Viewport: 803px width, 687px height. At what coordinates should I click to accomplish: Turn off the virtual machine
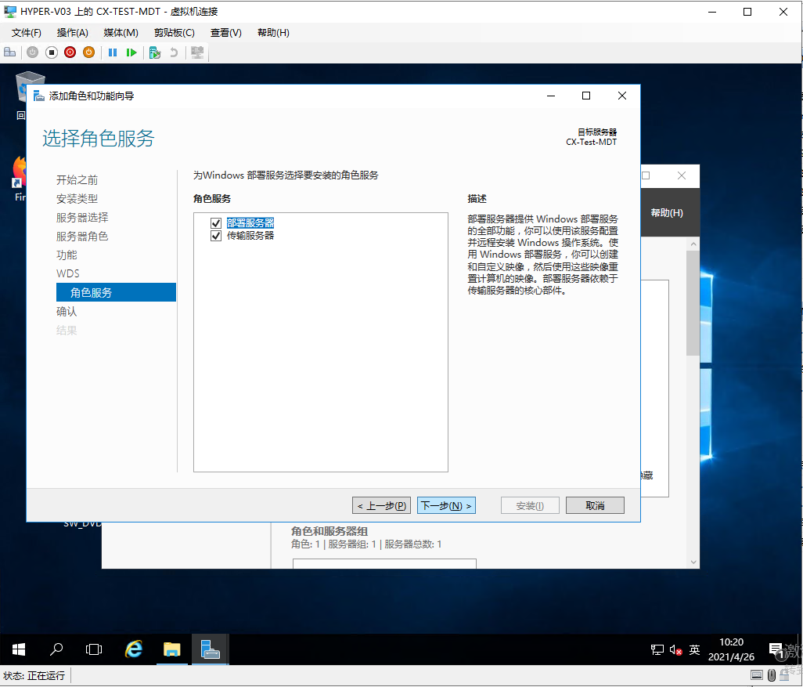click(x=50, y=52)
